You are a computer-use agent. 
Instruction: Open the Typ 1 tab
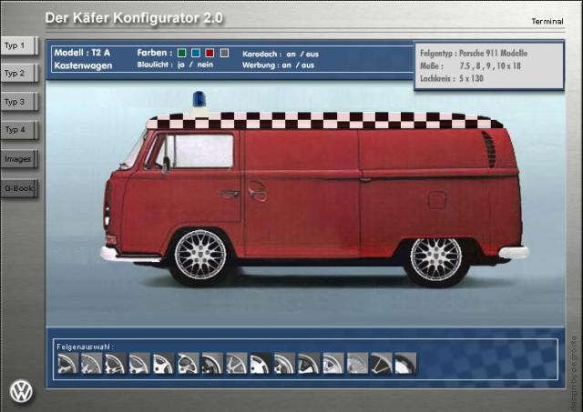[x=19, y=46]
